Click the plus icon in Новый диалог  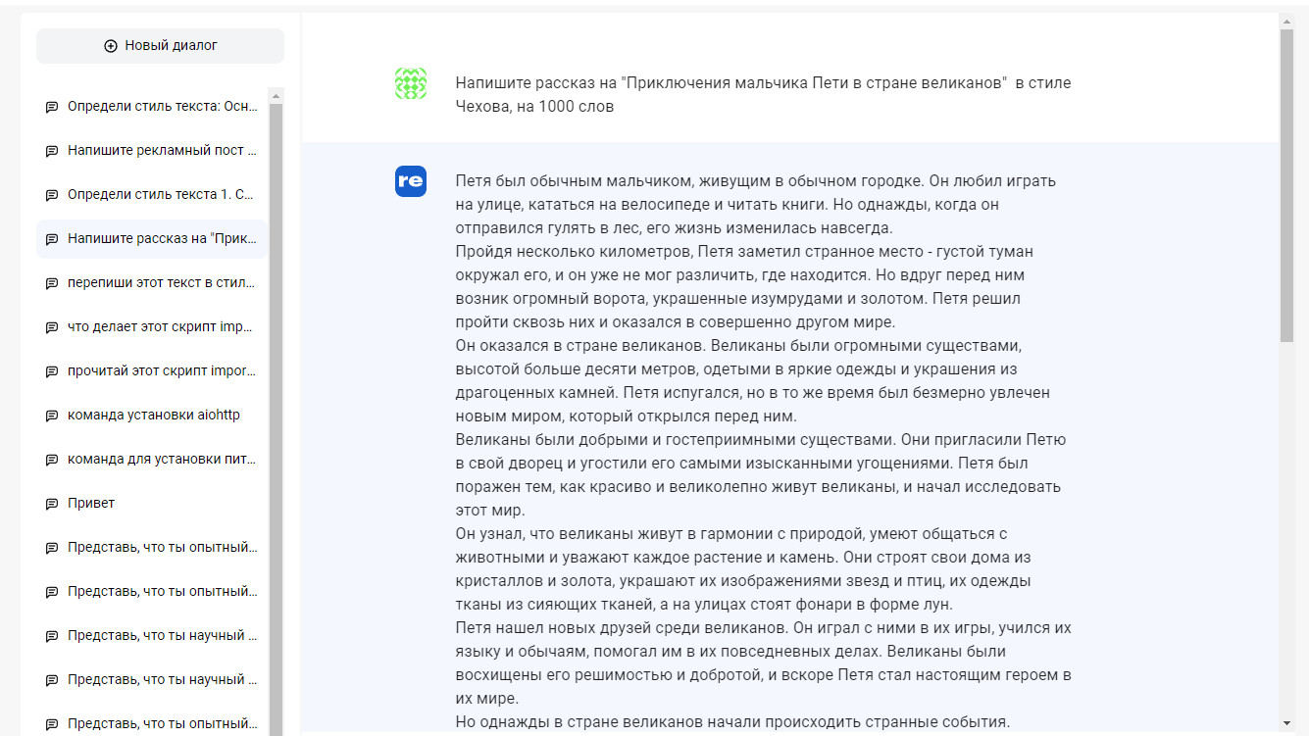pos(111,46)
